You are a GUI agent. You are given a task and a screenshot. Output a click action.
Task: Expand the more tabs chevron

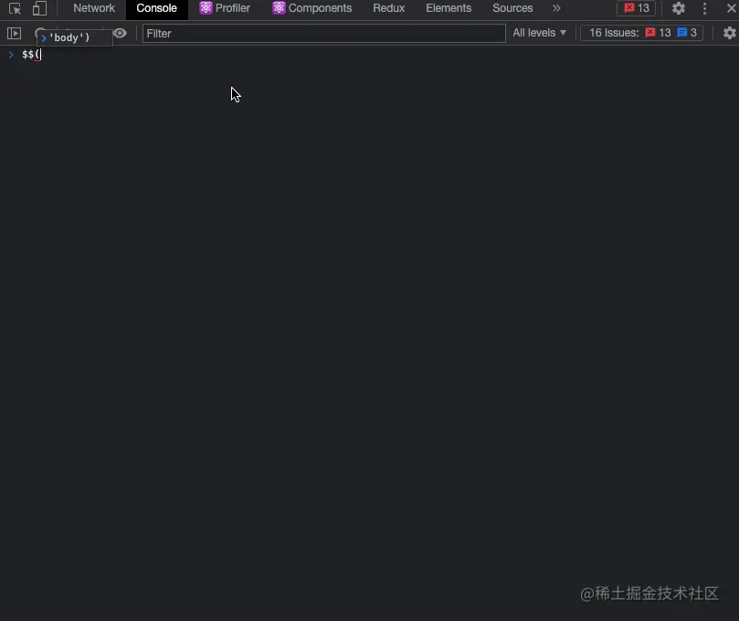tap(556, 8)
